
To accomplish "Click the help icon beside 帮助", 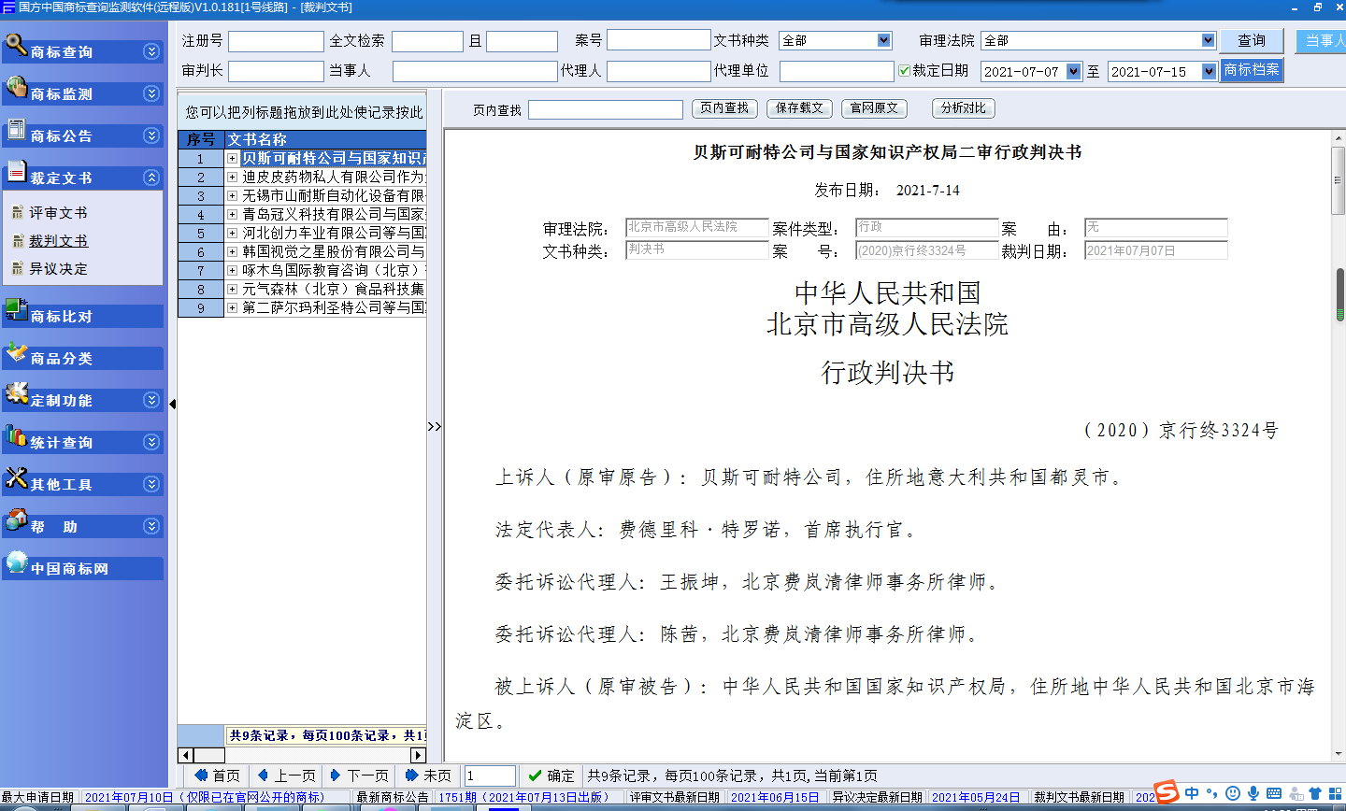I will point(16,519).
